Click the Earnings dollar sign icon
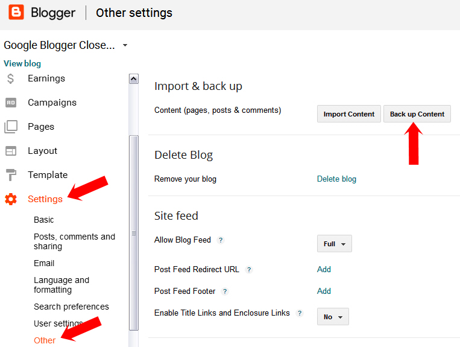 (11, 78)
